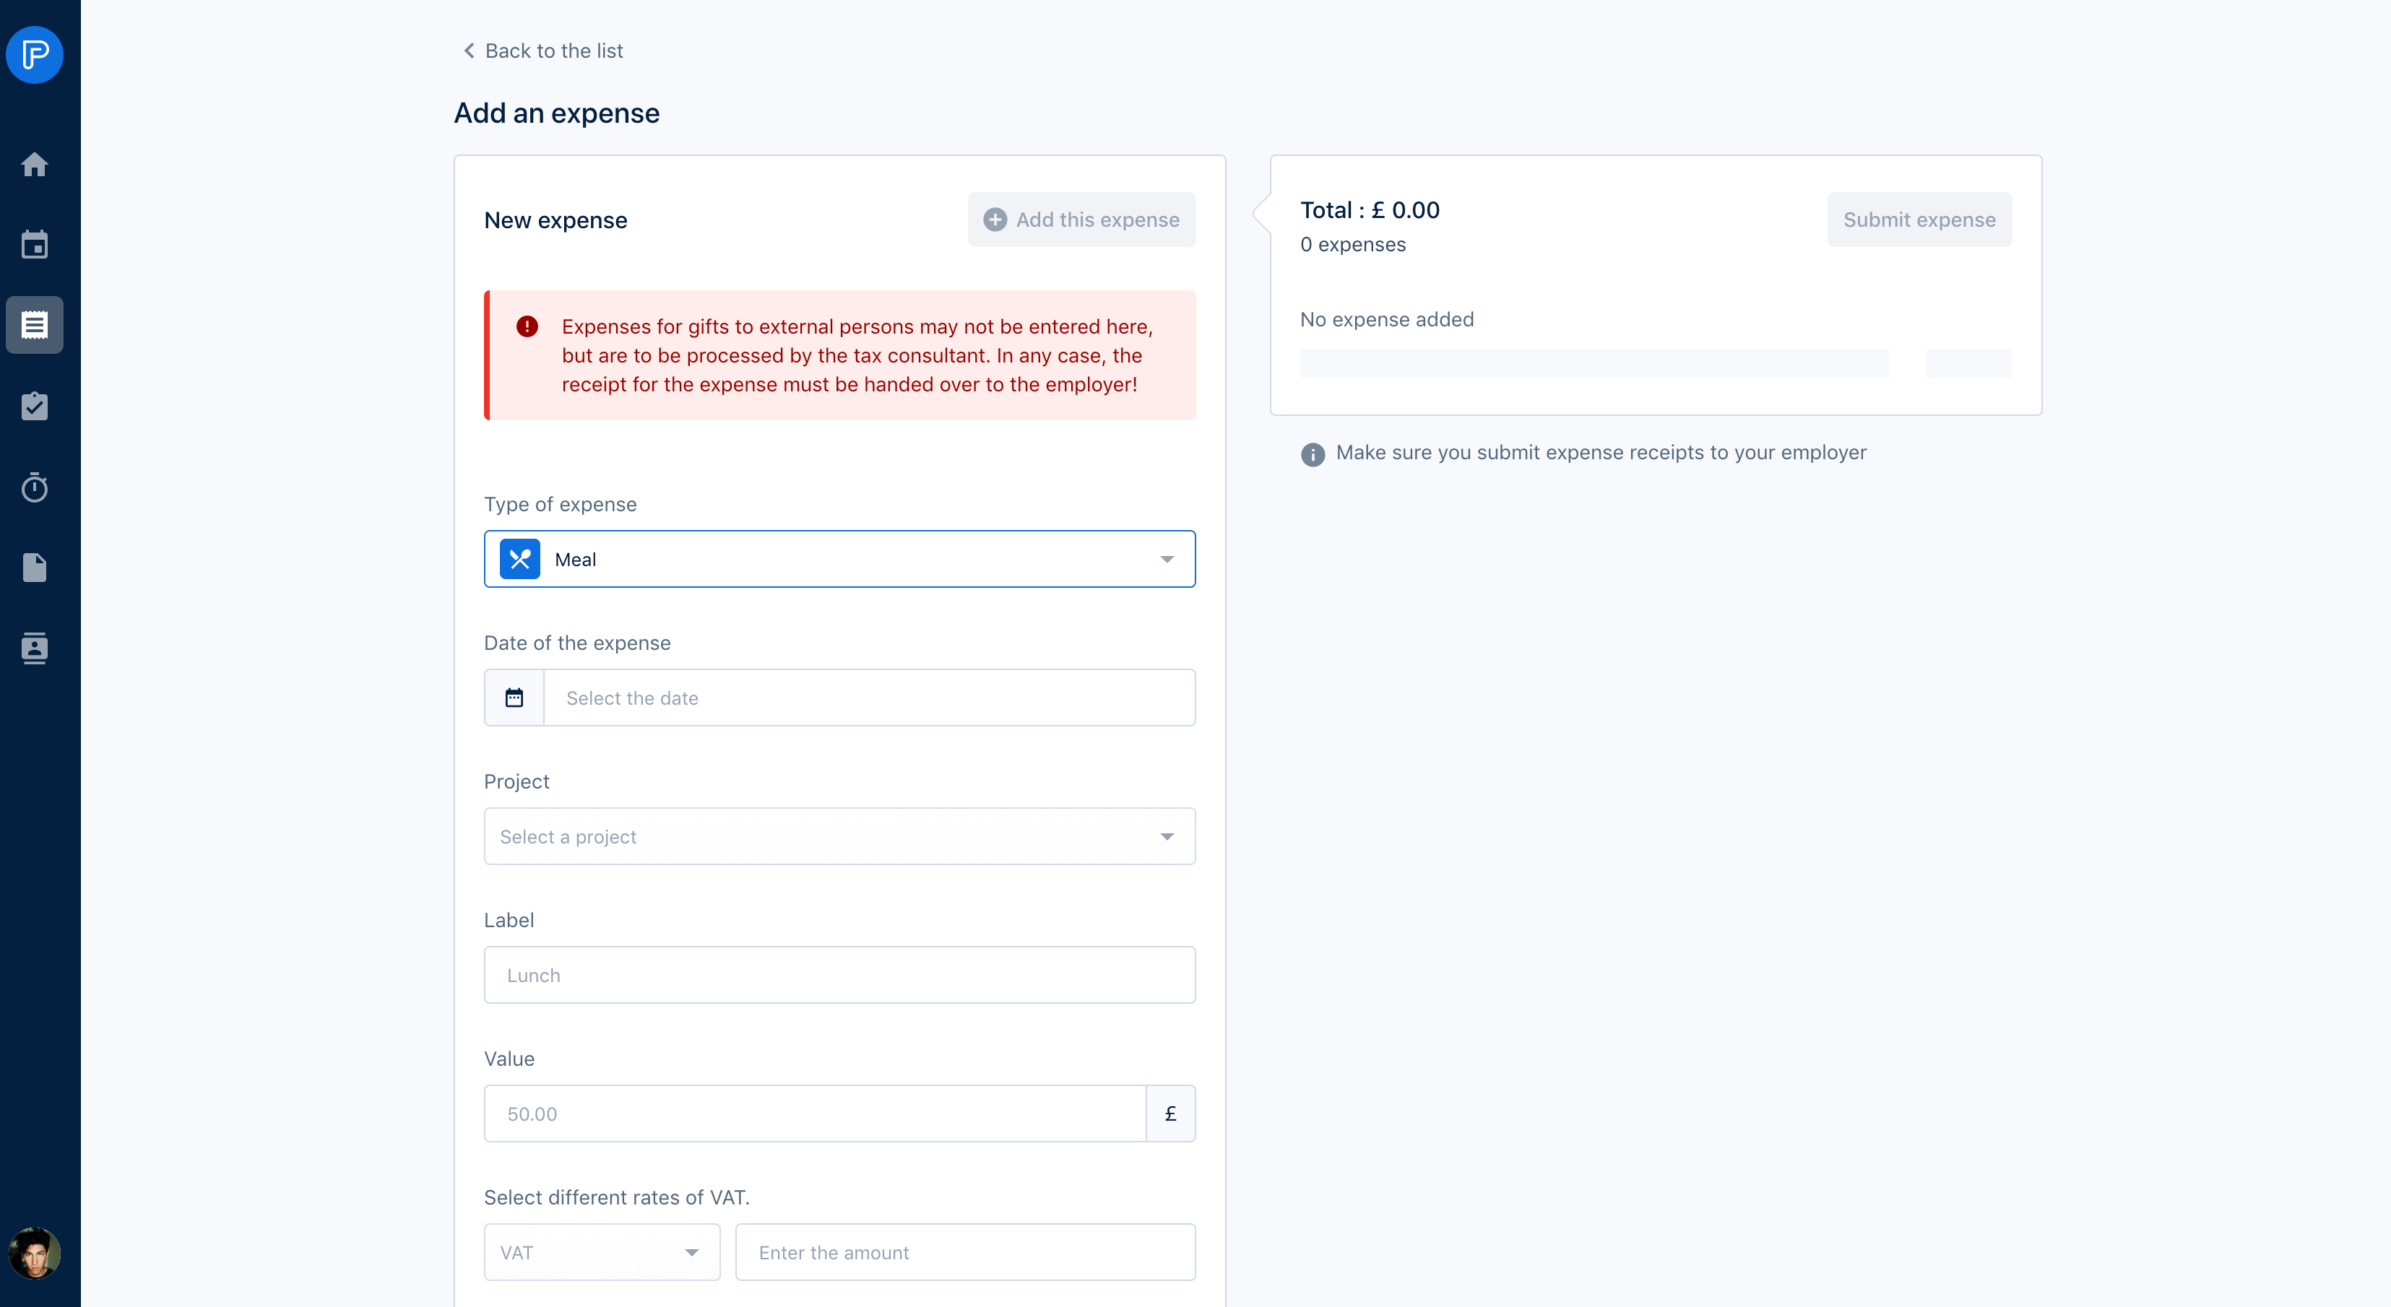Open the employee directory sidebar icon
This screenshot has width=2391, height=1307.
click(x=35, y=648)
